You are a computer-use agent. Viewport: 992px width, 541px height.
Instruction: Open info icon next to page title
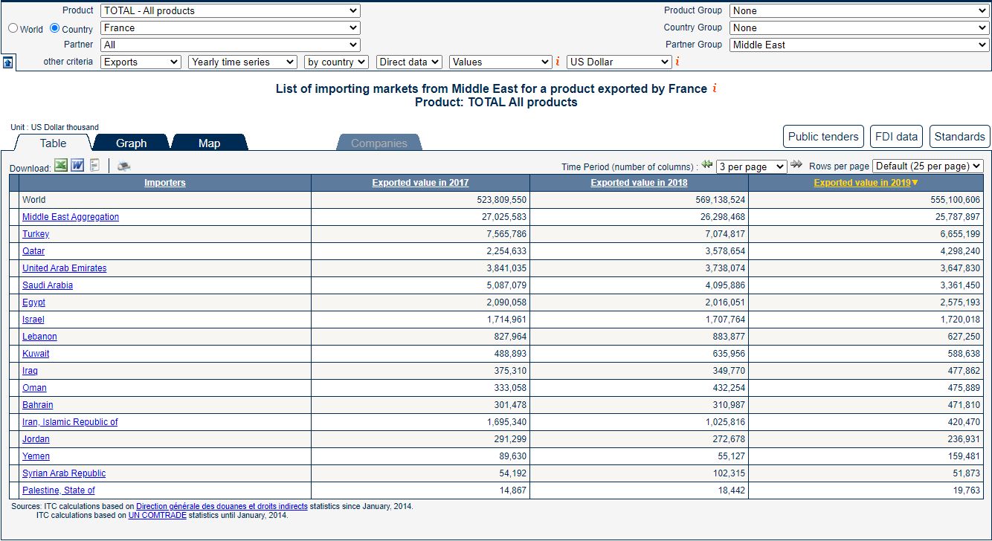[x=715, y=88]
